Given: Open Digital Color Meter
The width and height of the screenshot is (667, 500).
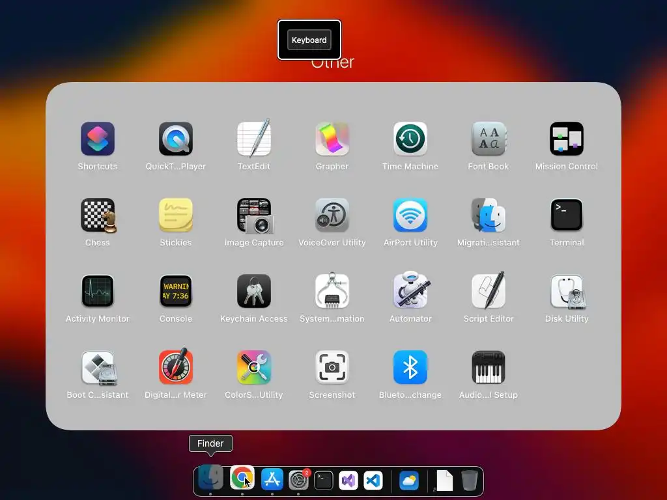Looking at the screenshot, I should click(176, 367).
